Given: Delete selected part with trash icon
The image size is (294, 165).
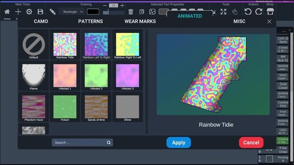Looking at the screenshot, I should point(130,12).
